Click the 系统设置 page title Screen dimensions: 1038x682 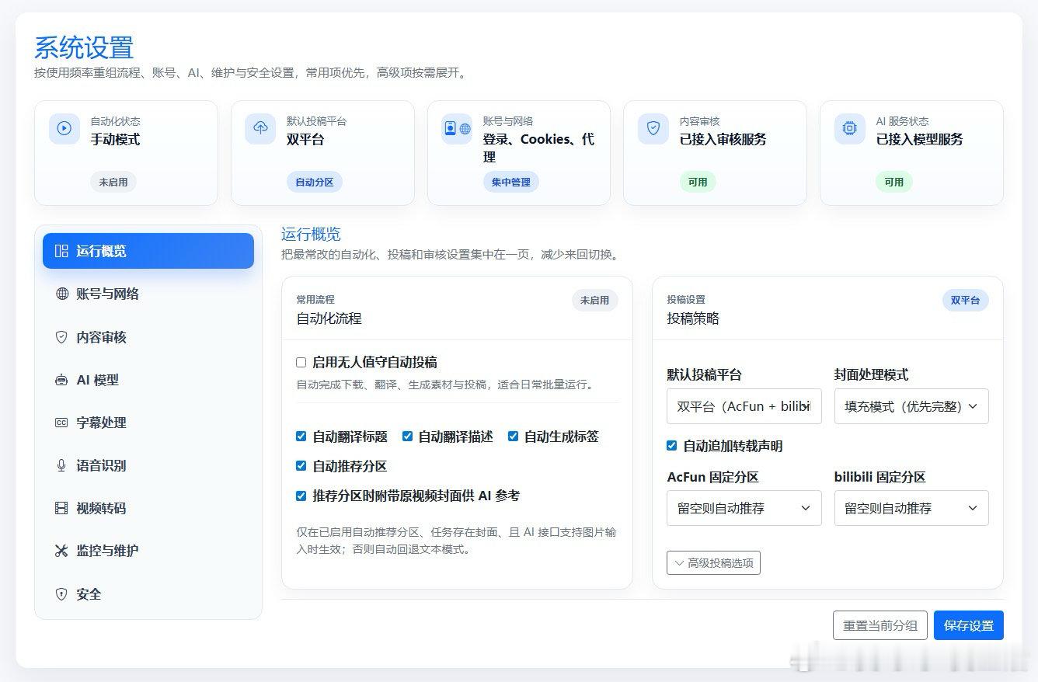tap(84, 47)
